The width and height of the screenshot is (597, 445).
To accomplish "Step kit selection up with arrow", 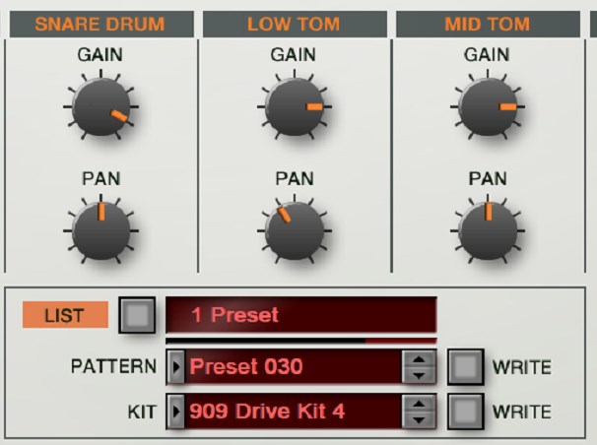I will 420,404.
